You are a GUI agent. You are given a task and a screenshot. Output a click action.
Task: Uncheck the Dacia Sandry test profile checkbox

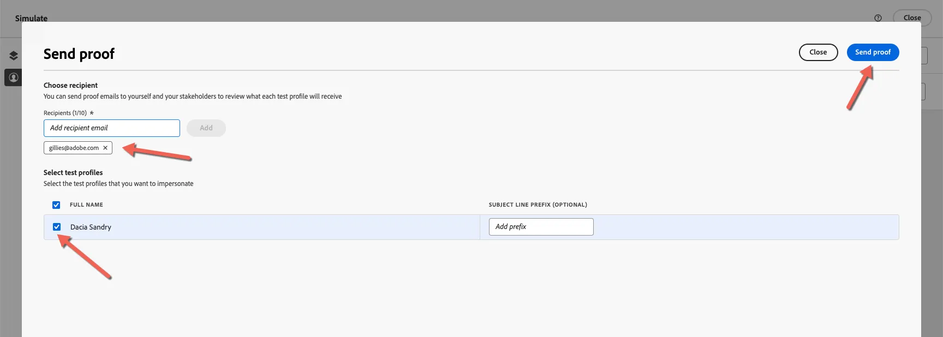(57, 227)
